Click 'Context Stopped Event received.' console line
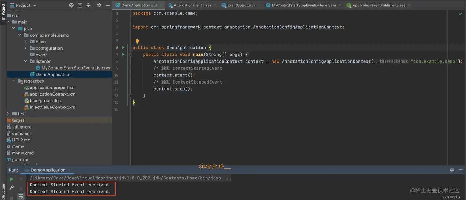The image size is (466, 200). 70,192
